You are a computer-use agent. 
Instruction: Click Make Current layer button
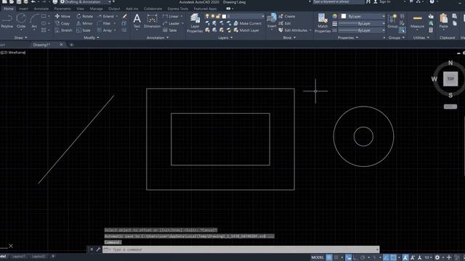point(248,23)
